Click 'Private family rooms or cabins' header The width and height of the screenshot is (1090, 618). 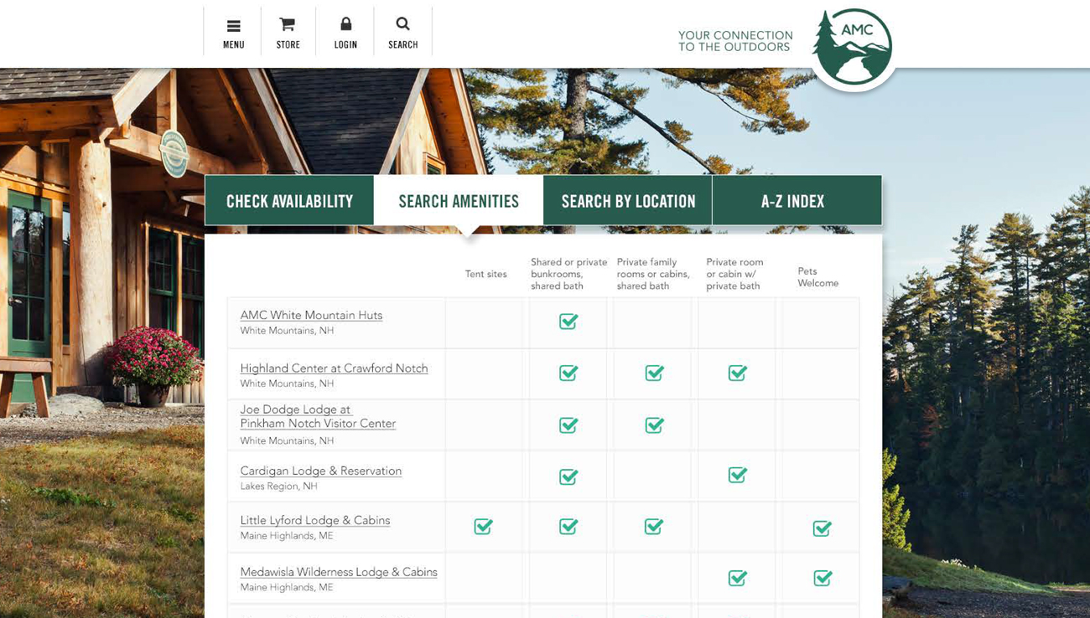[x=653, y=274]
